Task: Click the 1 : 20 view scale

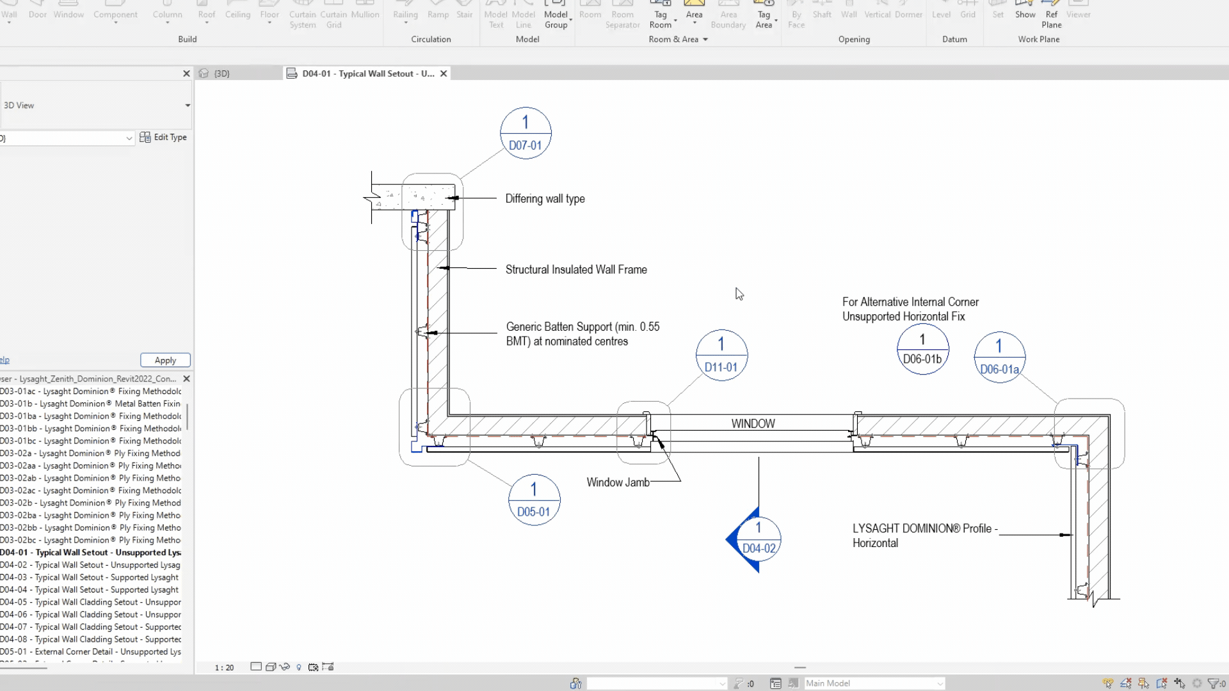Action: (224, 667)
